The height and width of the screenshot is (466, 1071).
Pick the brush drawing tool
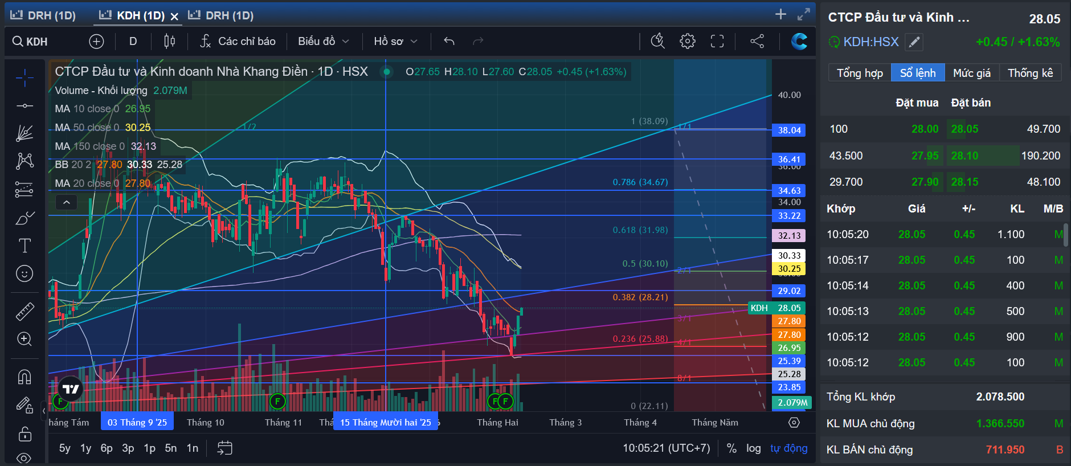point(24,218)
